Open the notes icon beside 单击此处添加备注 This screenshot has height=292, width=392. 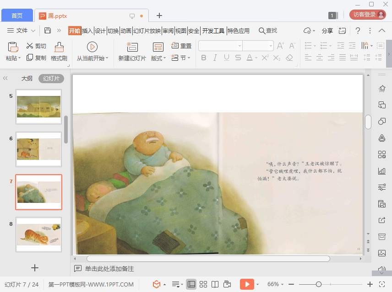point(78,269)
